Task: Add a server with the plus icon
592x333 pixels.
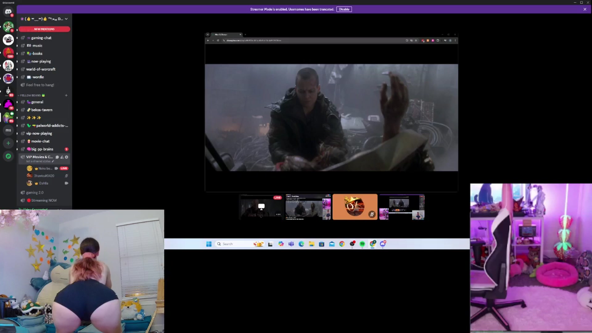Action: 8,143
